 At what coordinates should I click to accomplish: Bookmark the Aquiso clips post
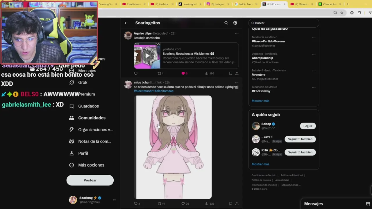click(x=231, y=73)
